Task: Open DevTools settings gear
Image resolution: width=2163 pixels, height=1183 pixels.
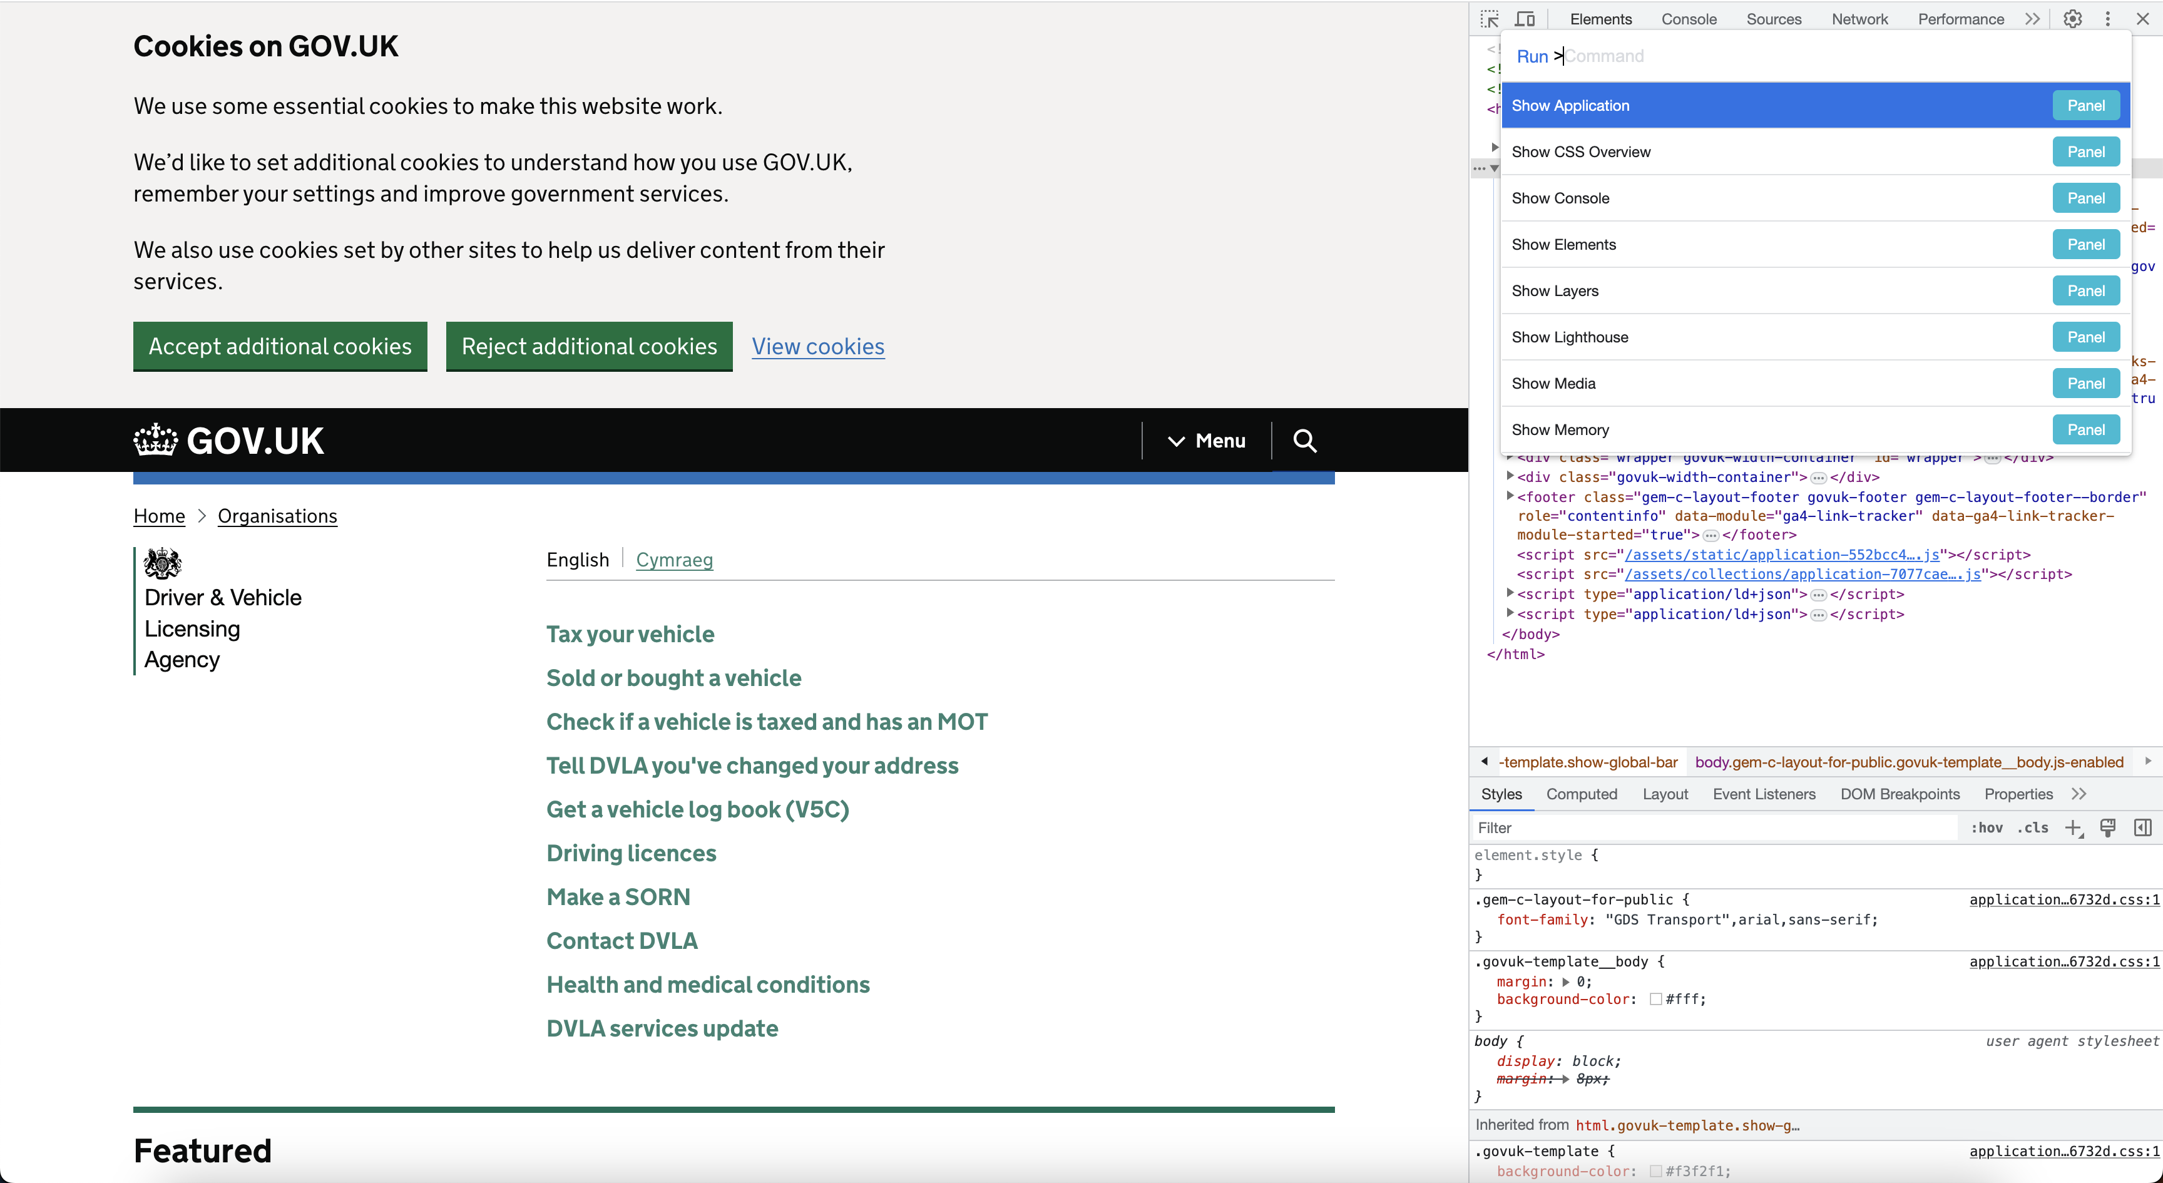Action: (x=2072, y=19)
